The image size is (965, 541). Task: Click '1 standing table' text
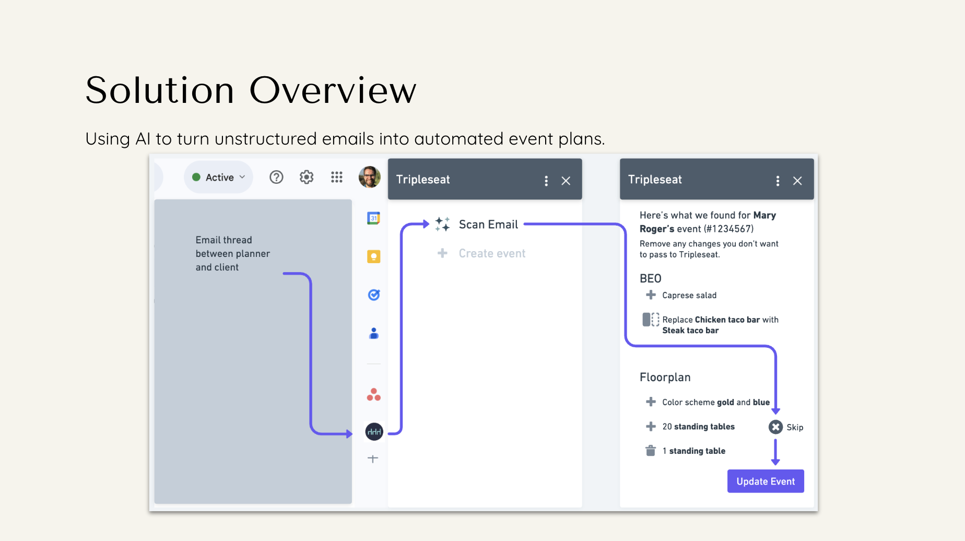click(694, 451)
